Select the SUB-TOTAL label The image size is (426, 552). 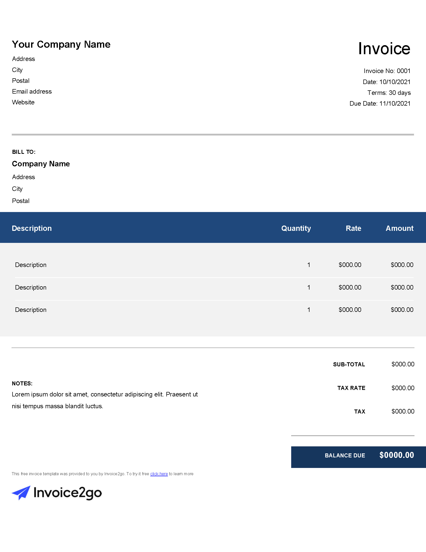349,364
